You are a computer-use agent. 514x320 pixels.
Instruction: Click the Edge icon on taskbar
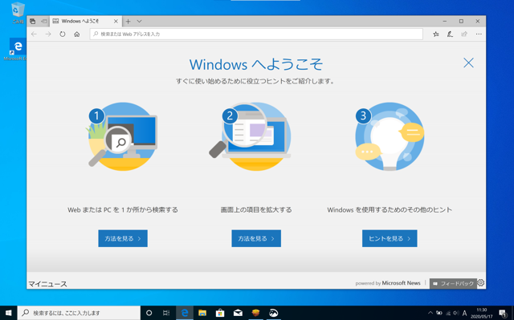point(185,313)
